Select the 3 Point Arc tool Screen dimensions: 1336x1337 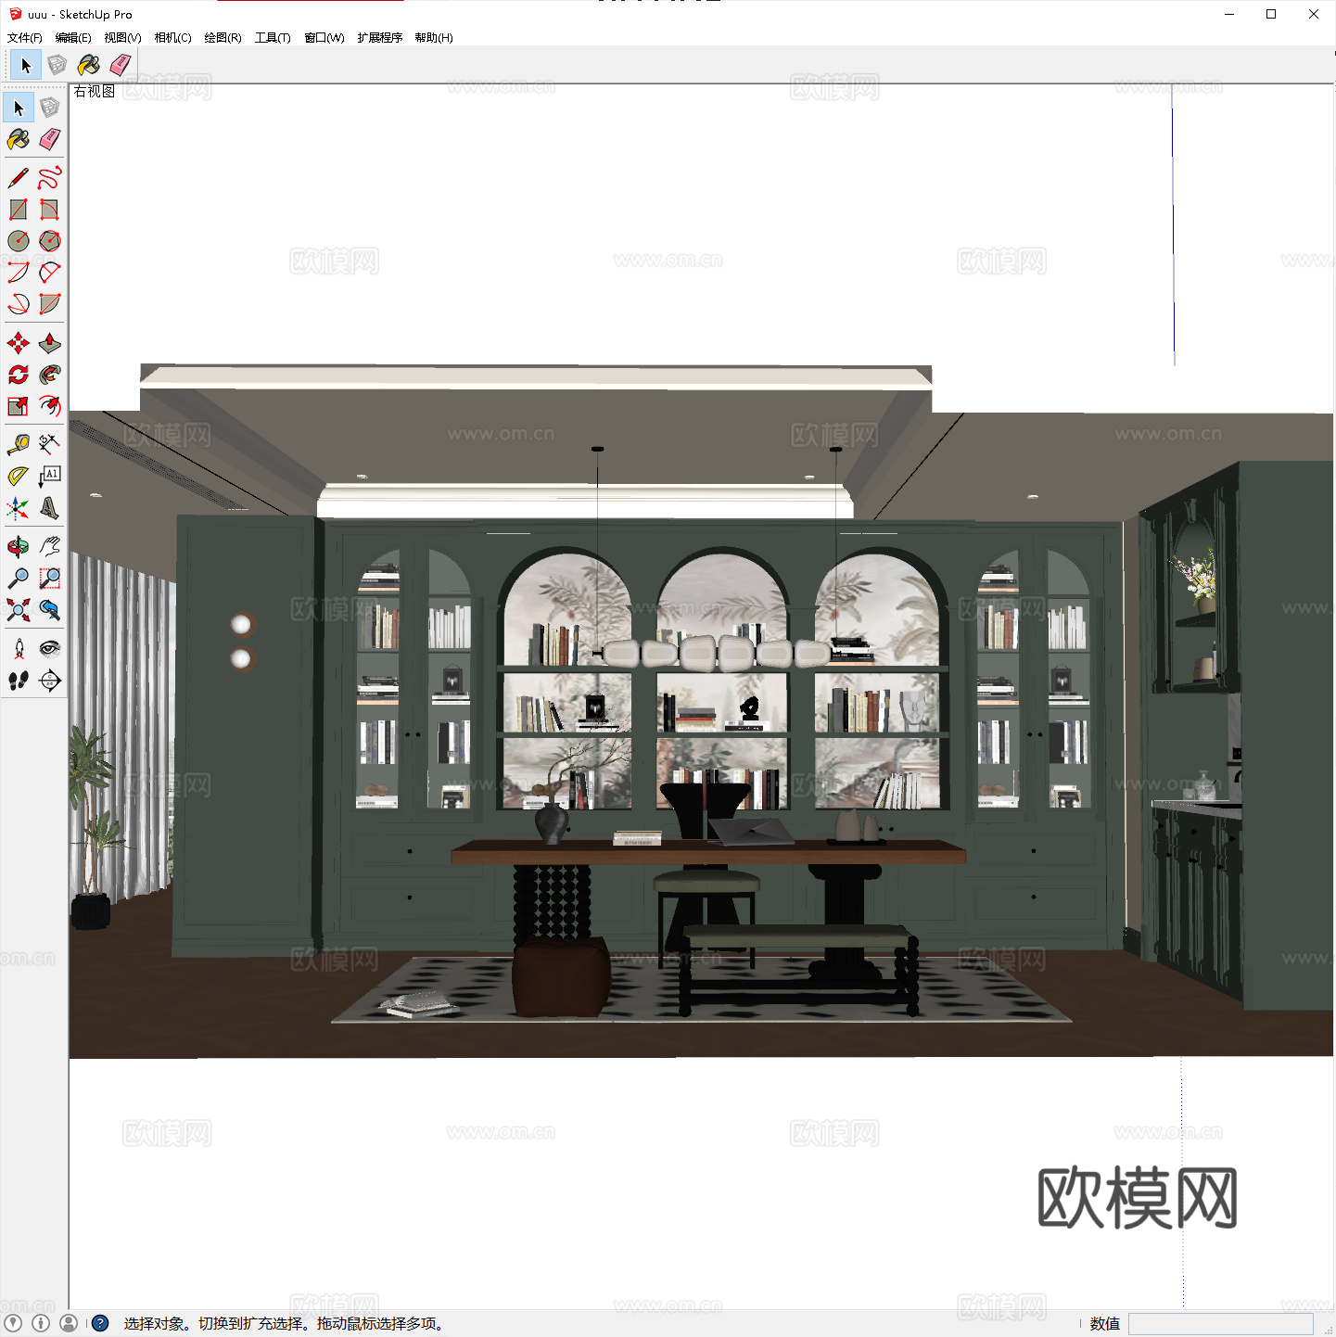click(x=19, y=304)
